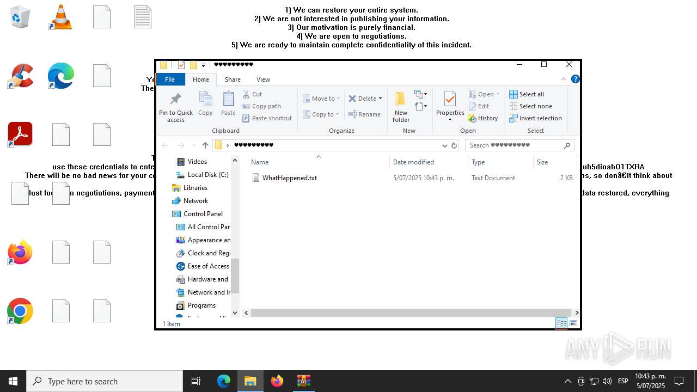Click Windows Start button
697x392 pixels.
coord(13,381)
